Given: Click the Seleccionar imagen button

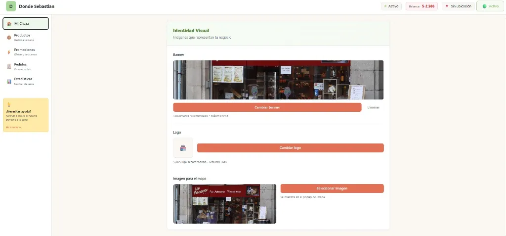Looking at the screenshot, I should click(332, 189).
